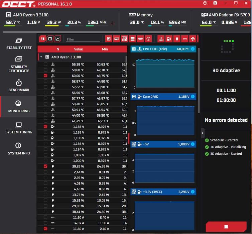
Task: Sort by the Value column header
Action: (79, 49)
